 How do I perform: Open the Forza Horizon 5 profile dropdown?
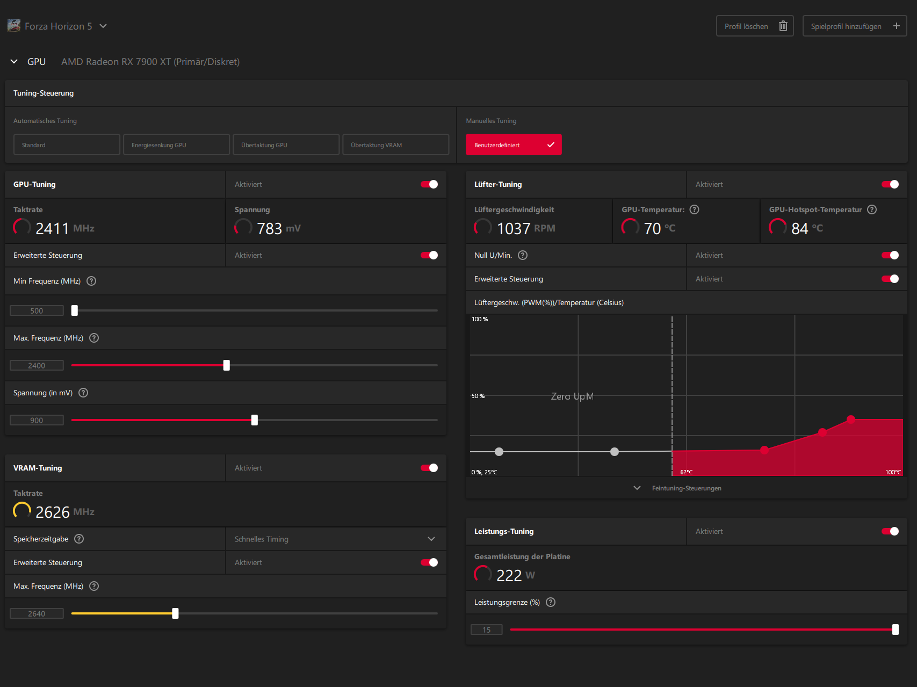coord(103,26)
